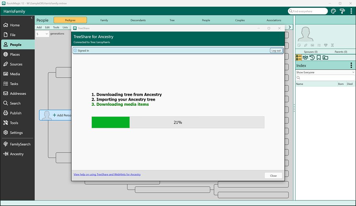Image resolution: width=356 pixels, height=206 pixels.
Task: Open the main three-dot menu in header
Action: [x=351, y=11]
